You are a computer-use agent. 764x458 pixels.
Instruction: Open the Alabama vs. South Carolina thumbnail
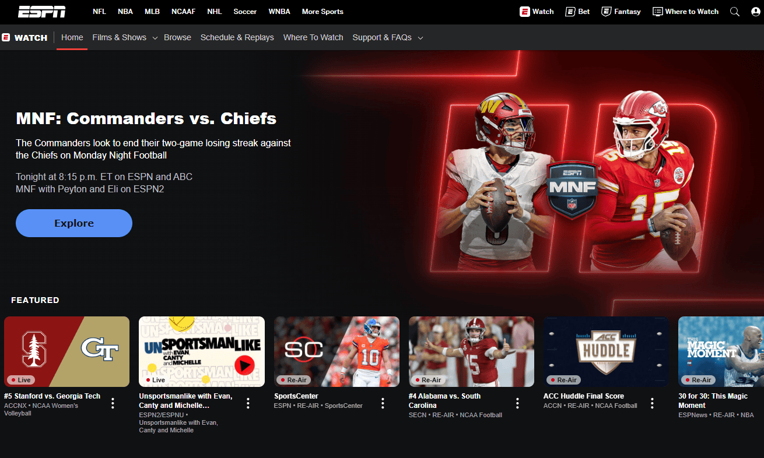pos(471,351)
